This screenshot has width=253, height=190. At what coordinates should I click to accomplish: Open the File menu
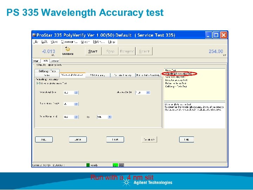click(x=35, y=42)
